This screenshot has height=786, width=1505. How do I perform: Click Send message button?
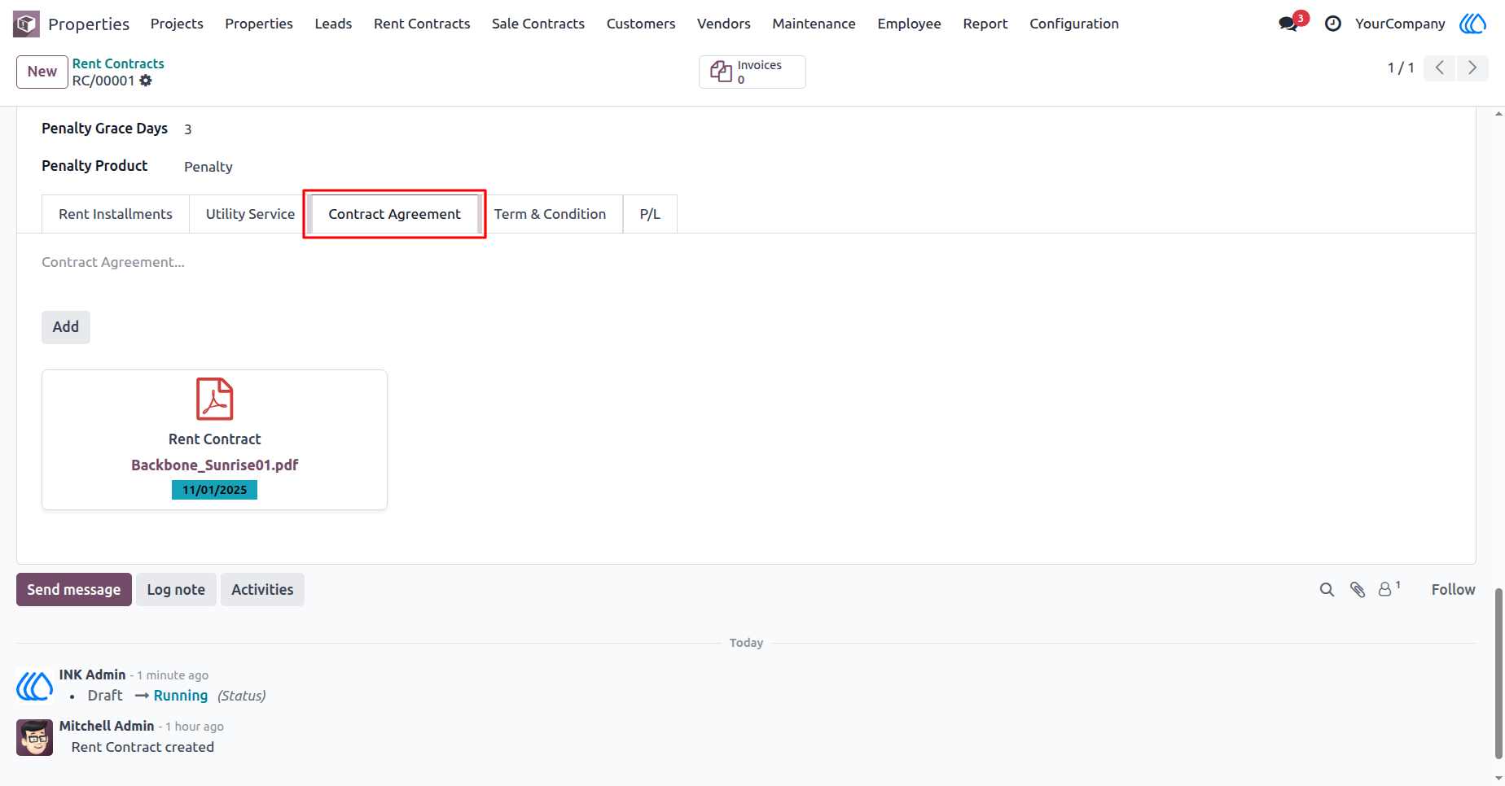point(74,590)
